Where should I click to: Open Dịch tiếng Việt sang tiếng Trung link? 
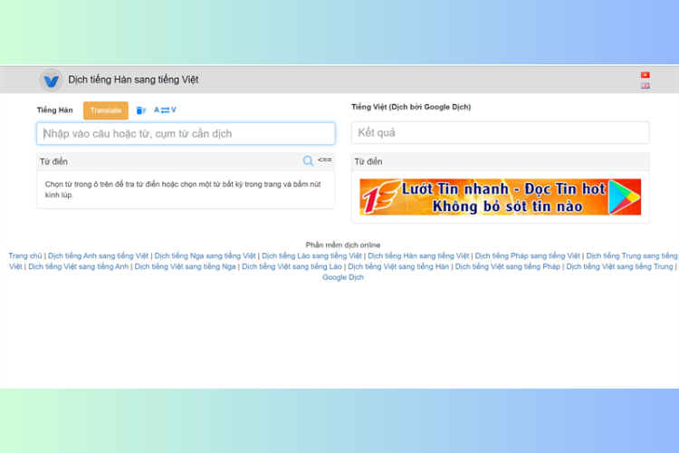619,266
